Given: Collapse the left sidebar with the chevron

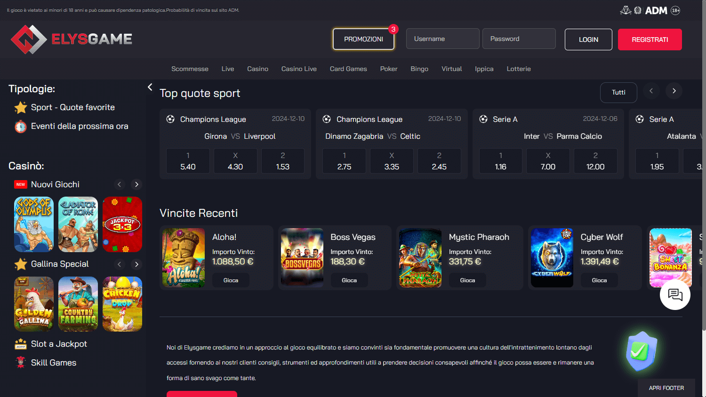Looking at the screenshot, I should point(150,87).
